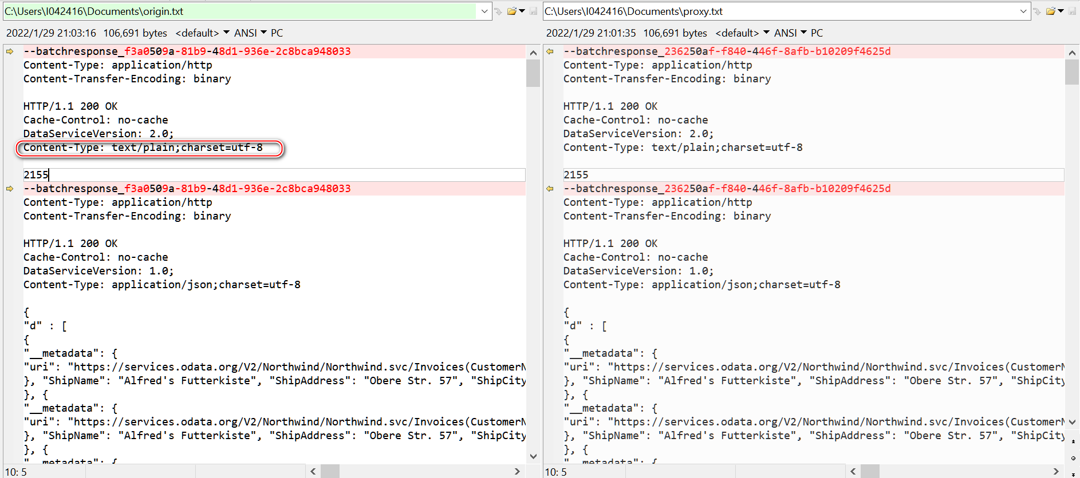Open left folder icon dropdown arrow
This screenshot has width=1080, height=478.
click(522, 11)
